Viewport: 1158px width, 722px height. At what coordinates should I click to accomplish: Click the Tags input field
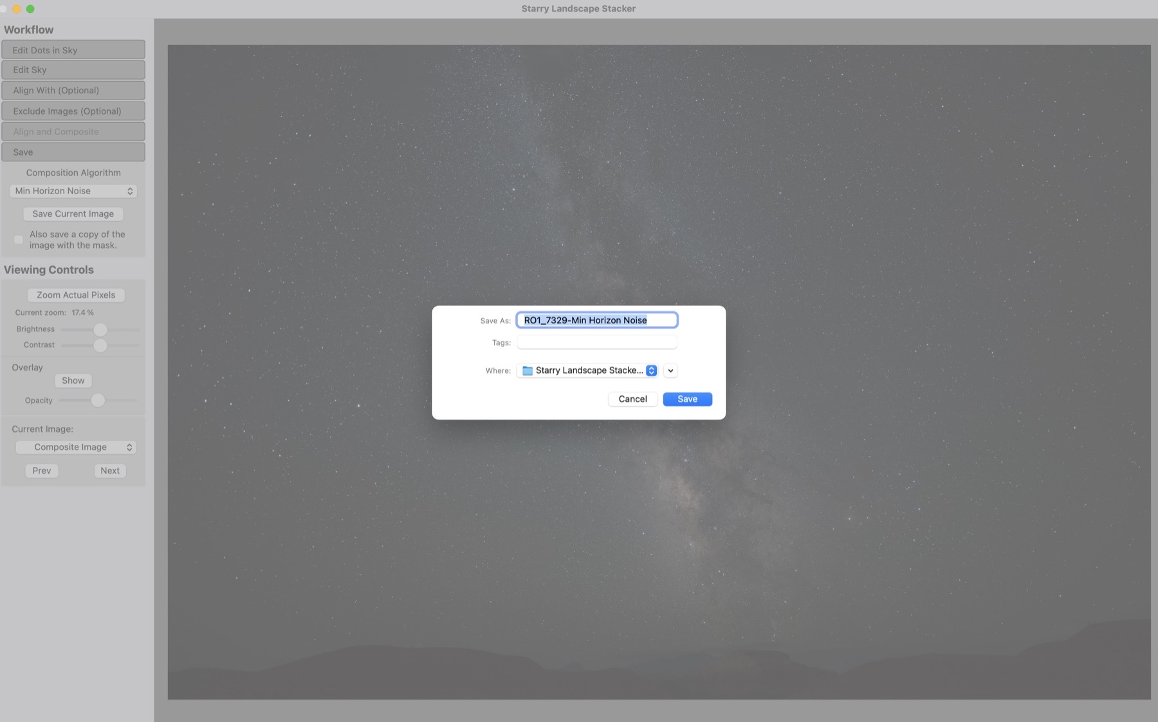(x=597, y=343)
